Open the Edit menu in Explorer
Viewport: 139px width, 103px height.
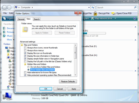[x=11, y=13]
